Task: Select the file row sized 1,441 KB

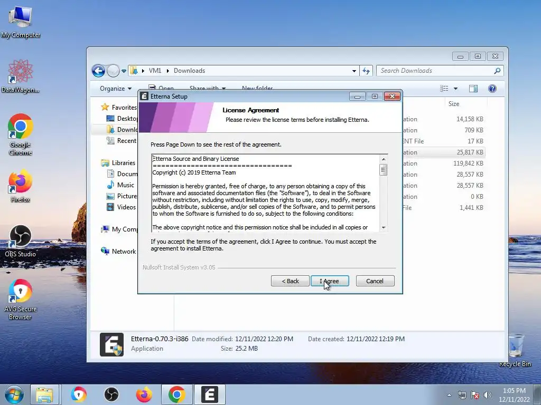Action: pos(444,208)
